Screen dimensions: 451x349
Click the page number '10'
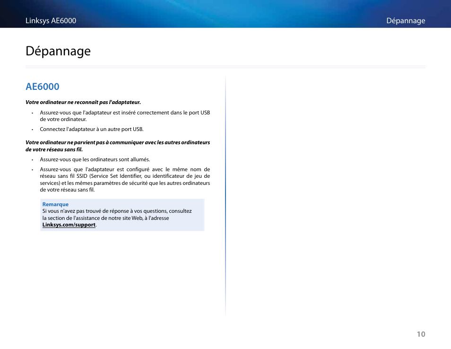[x=421, y=334]
